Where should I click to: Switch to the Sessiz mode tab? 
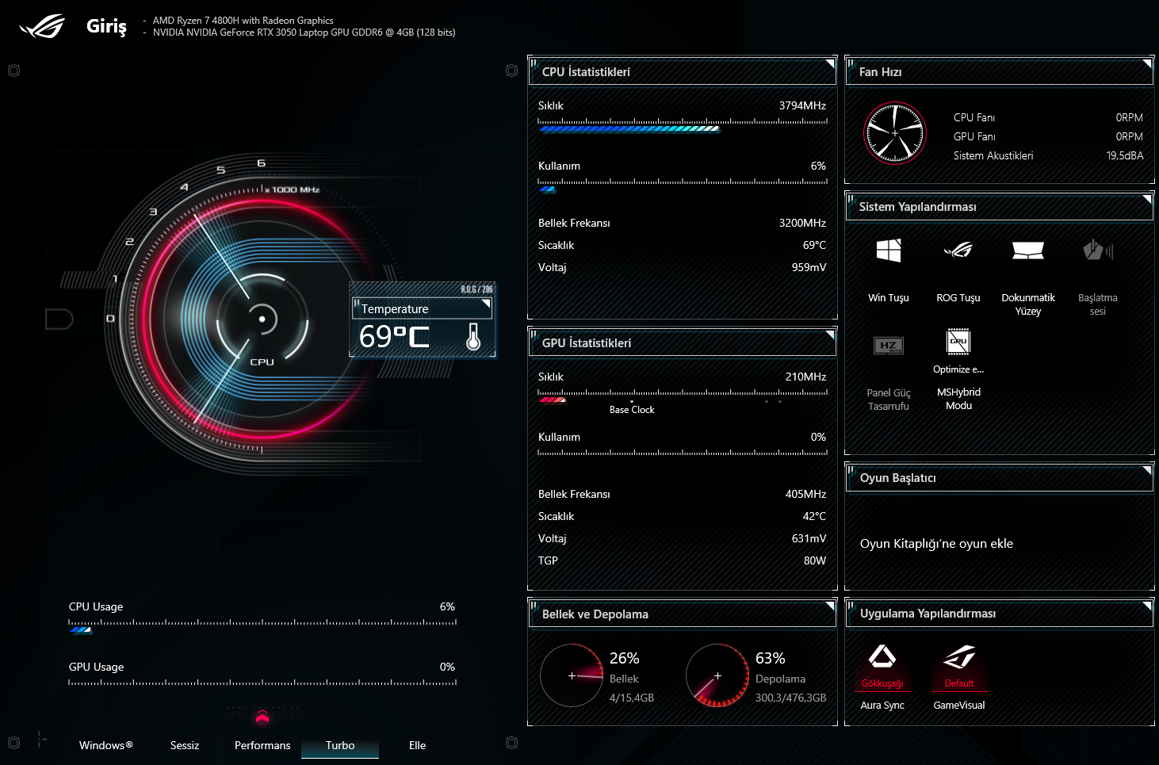coord(185,745)
